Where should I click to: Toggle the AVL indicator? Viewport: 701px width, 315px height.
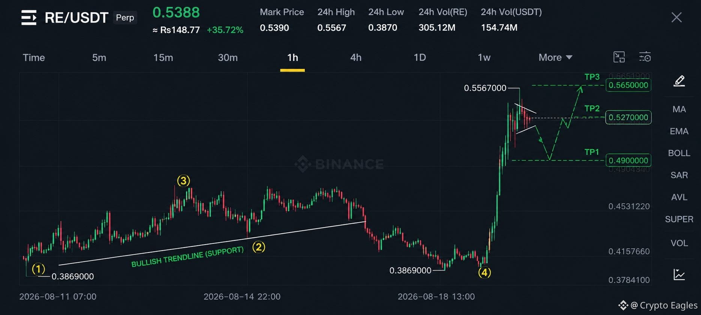[x=679, y=197]
